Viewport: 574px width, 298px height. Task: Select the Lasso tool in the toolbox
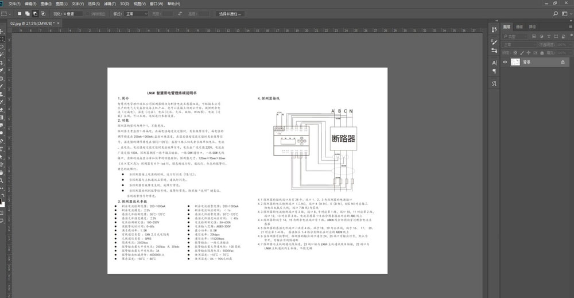[x=2, y=47]
